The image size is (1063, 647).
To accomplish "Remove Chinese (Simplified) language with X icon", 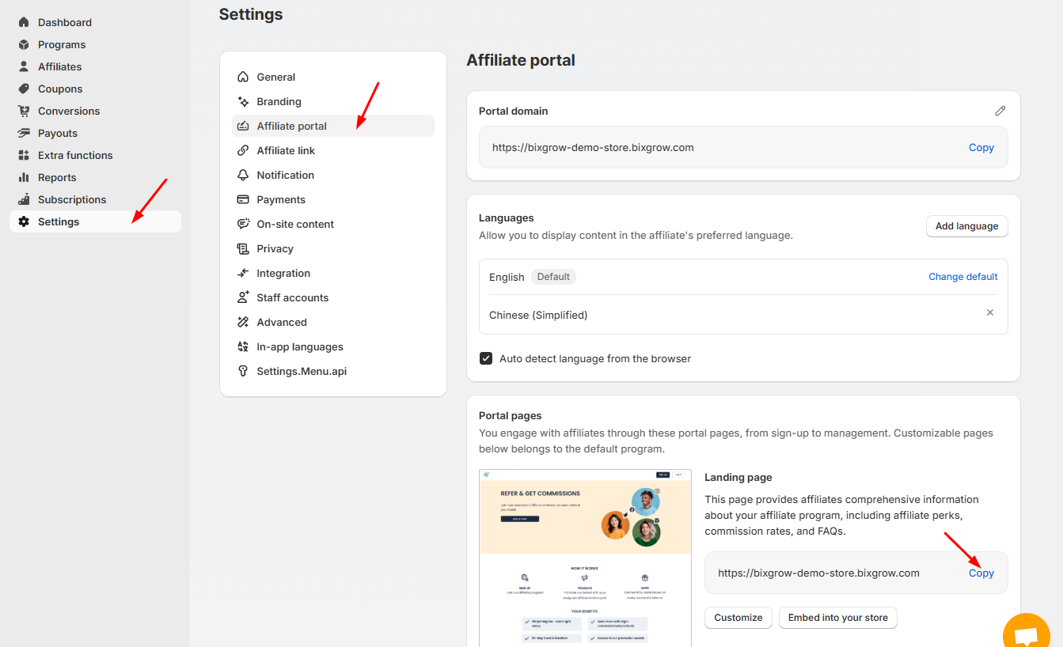I will (989, 312).
